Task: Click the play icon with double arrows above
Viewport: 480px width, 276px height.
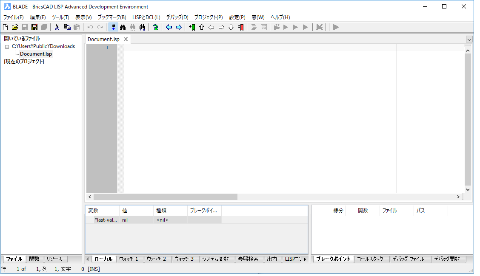Action: click(x=277, y=27)
